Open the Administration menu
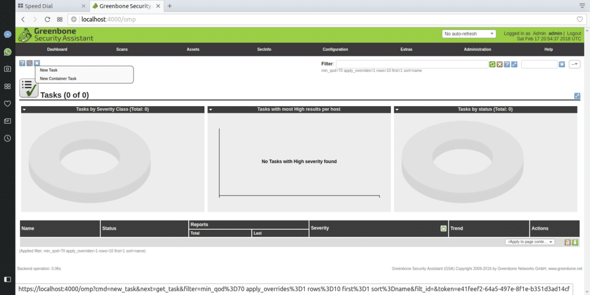Viewport: 590px width, 295px height. pyautogui.click(x=478, y=49)
